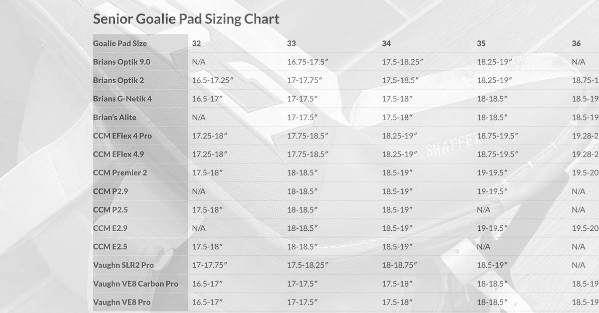Select the 17.5-18.25" cell in Vaughn SLR2 Pro row
This screenshot has width=599, height=313.
point(307,265)
